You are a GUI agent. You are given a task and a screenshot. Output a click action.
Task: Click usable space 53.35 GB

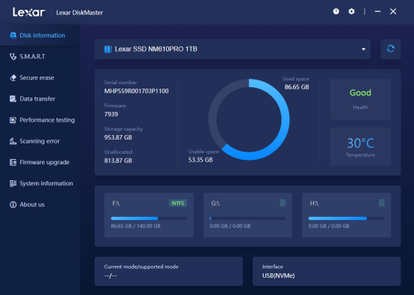tap(201, 160)
